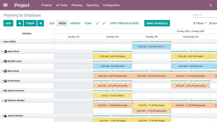Click the ADD button
The image size is (217, 122).
point(8,23)
